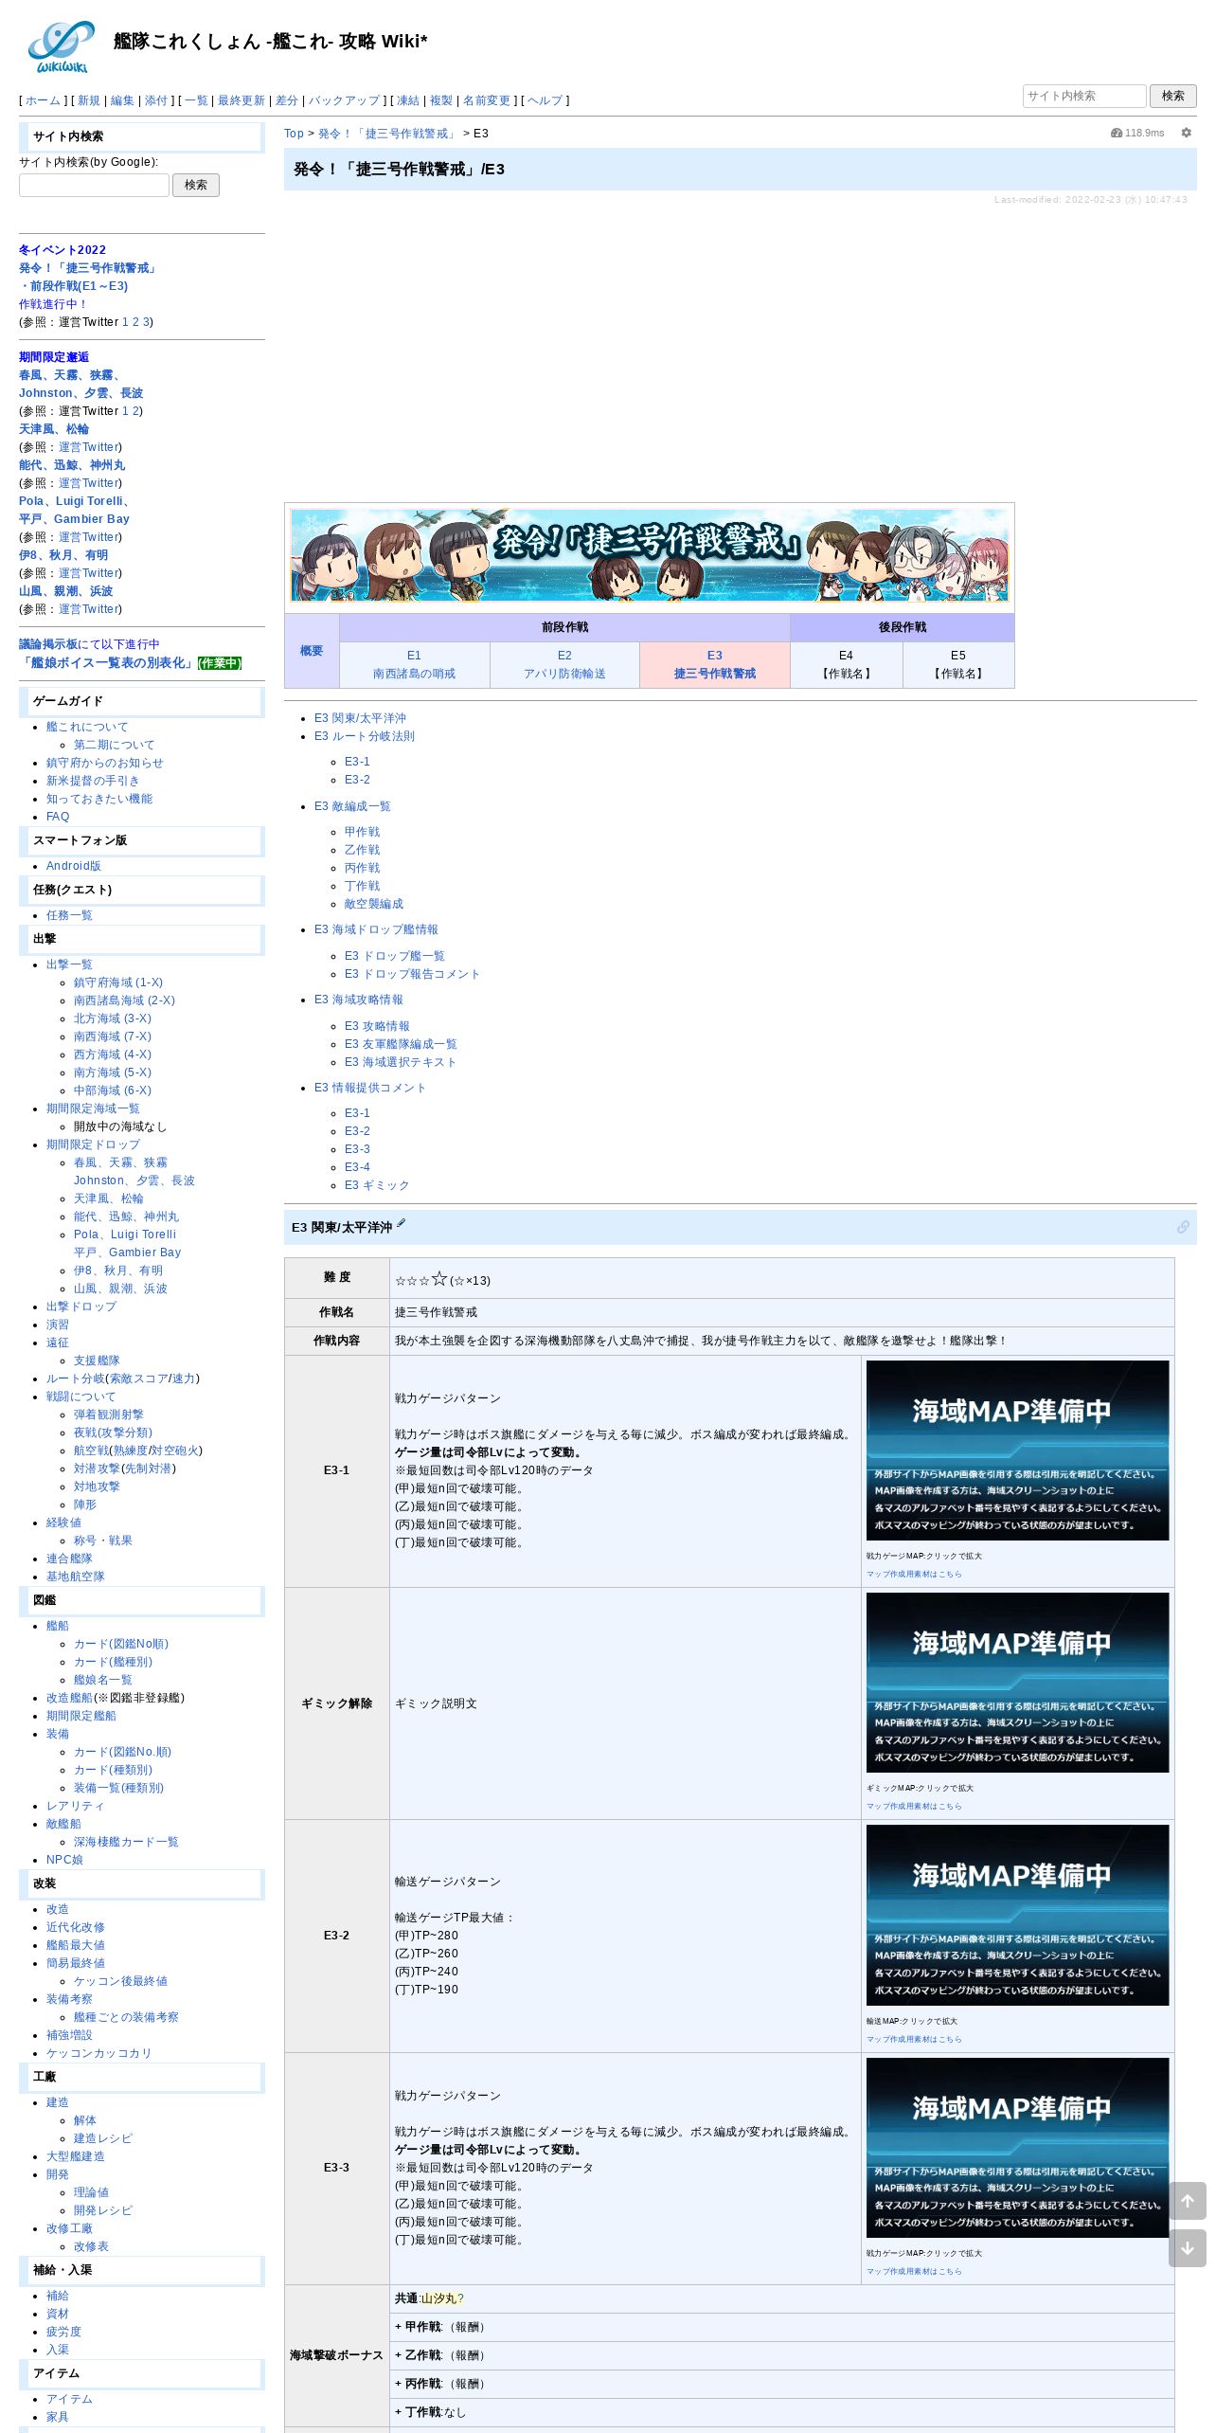This screenshot has width=1216, height=2433.
Task: Open the ホーム menu link
Action: click(43, 100)
